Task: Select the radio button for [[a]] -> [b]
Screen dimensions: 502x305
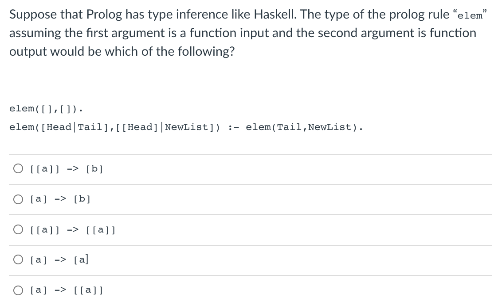Action: click(x=18, y=168)
